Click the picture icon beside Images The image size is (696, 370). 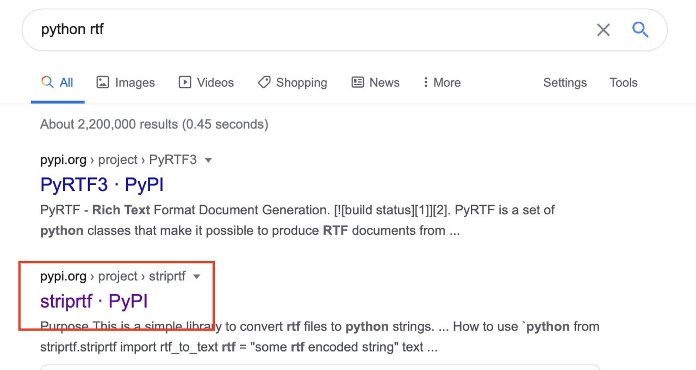[x=103, y=82]
